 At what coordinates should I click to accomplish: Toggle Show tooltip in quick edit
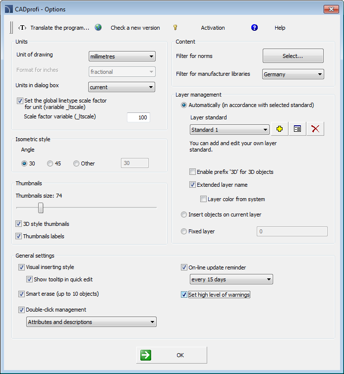[x=29, y=279]
